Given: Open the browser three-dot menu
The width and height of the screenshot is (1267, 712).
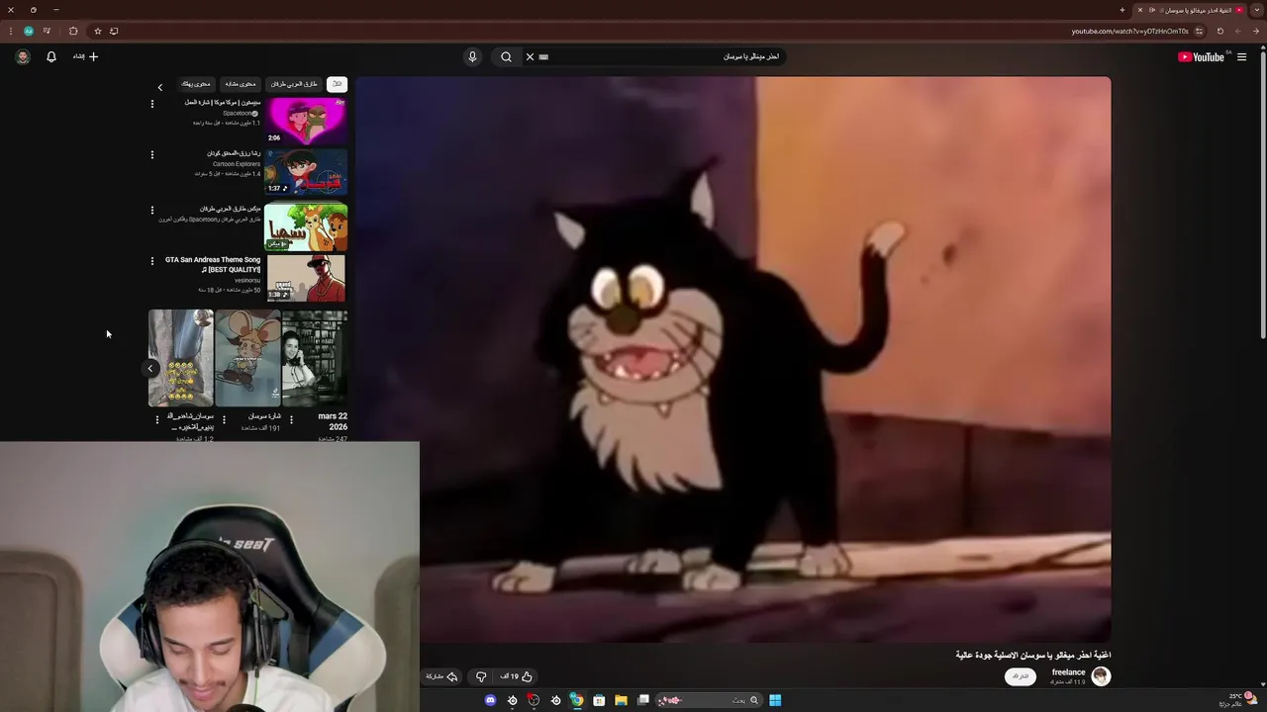Looking at the screenshot, I should click(x=11, y=31).
